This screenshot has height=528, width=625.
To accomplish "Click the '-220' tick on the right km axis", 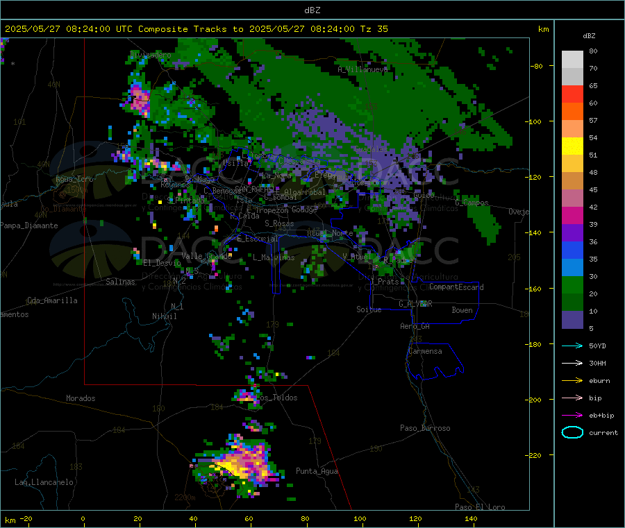I will tap(535, 455).
